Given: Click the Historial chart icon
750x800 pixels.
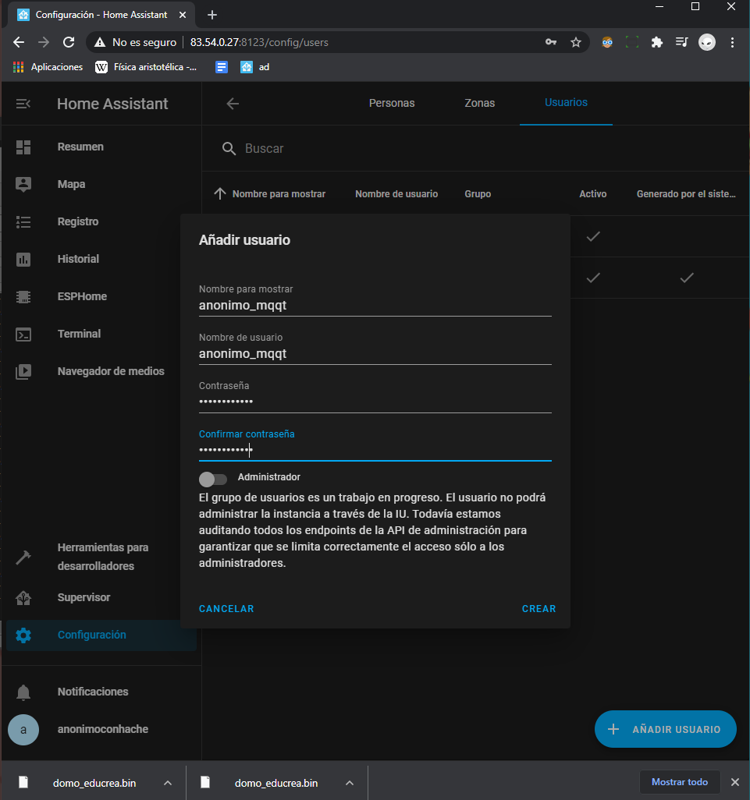Looking at the screenshot, I should coord(23,259).
